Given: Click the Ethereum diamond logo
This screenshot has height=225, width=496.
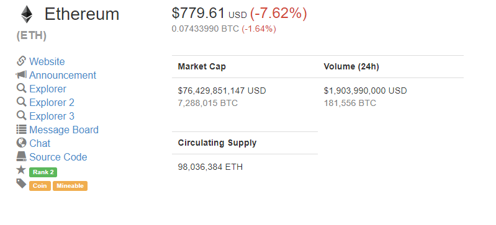Looking at the screenshot, I should (x=27, y=14).
